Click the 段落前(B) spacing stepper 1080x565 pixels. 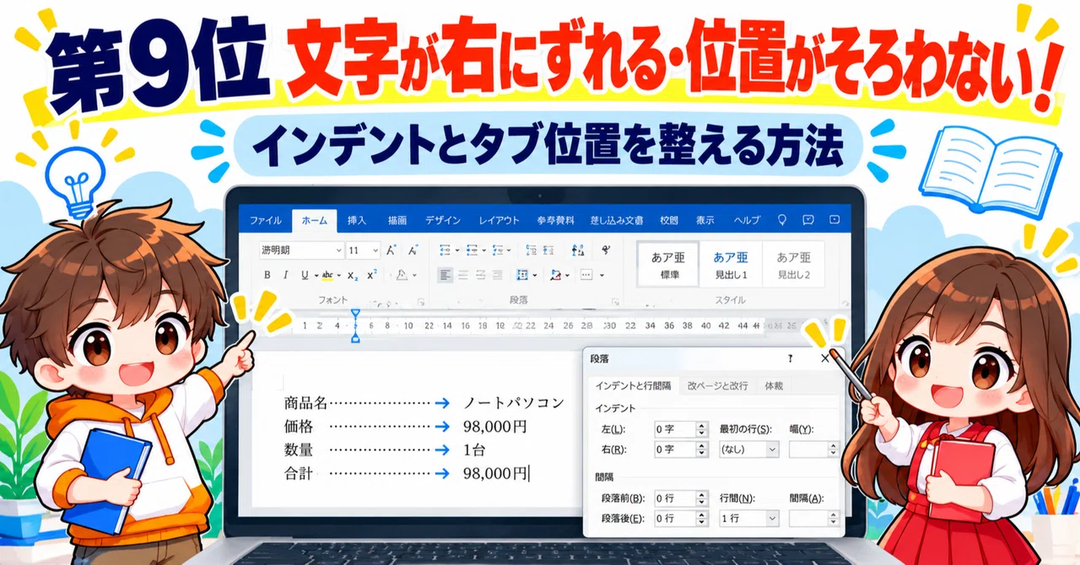(x=701, y=498)
